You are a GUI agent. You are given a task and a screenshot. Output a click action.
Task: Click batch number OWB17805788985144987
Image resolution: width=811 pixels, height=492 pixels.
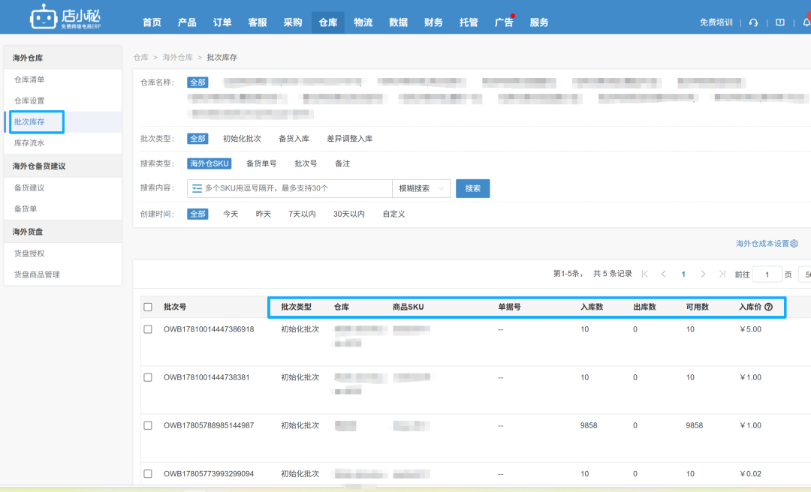[x=209, y=425]
